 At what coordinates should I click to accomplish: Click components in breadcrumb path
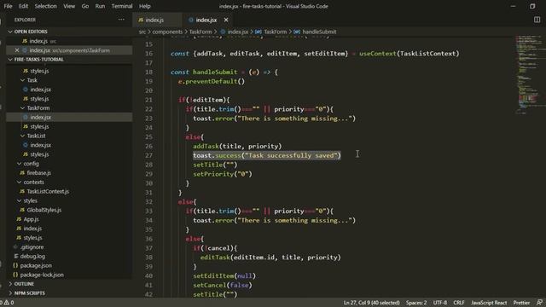pyautogui.click(x=167, y=32)
